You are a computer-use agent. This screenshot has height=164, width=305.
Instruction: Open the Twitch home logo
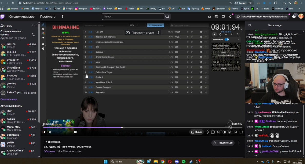(3, 17)
